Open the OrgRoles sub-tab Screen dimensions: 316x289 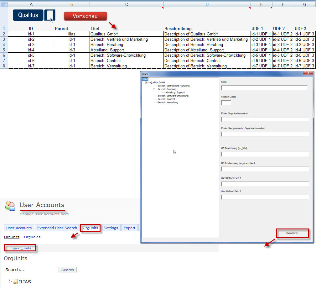[x=32, y=237]
